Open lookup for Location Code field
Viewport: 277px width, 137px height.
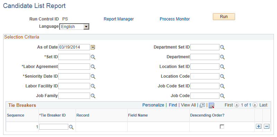222,76
